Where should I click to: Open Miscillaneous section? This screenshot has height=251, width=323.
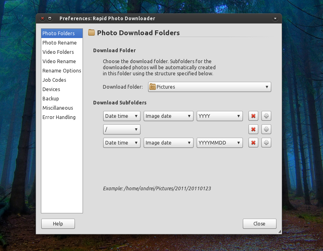[62, 108]
